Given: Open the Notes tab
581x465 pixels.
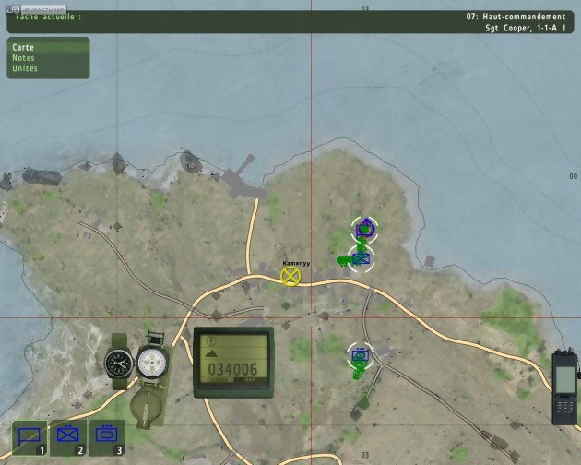Looking at the screenshot, I should point(23,57).
